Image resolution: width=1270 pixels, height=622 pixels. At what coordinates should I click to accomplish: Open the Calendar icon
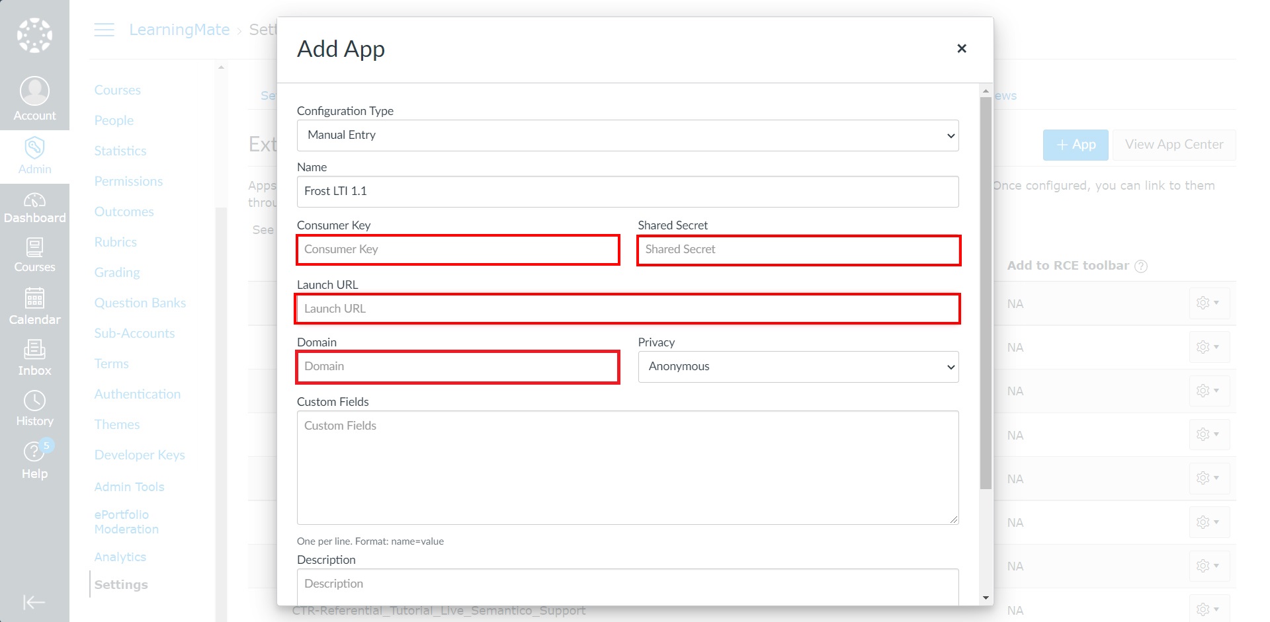point(34,298)
